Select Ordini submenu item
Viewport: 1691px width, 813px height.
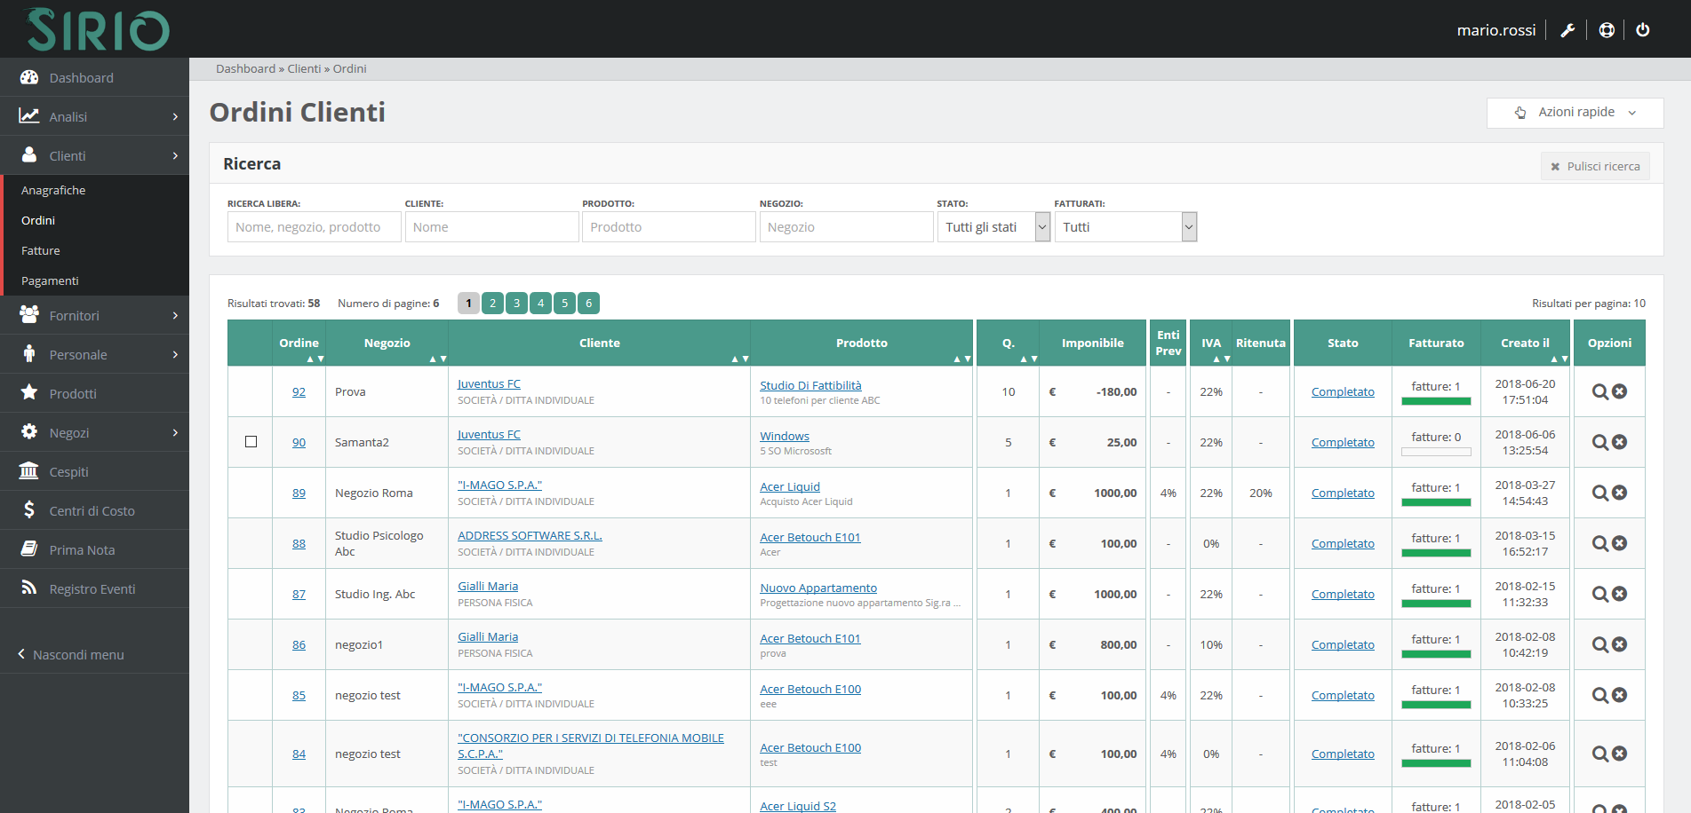38,220
